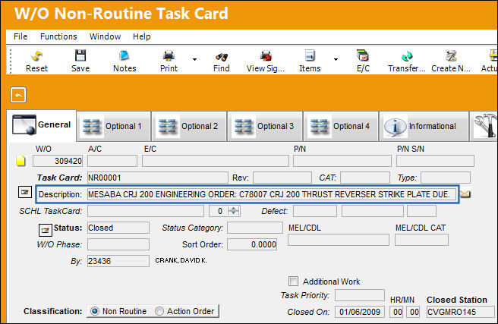Viewport: 498px width, 324px height.
Task: Click the Rev input field
Action: tap(282, 178)
